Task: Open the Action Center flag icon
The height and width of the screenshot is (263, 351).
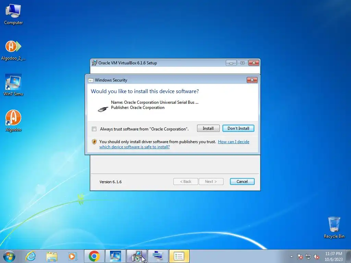Action: coord(300,257)
